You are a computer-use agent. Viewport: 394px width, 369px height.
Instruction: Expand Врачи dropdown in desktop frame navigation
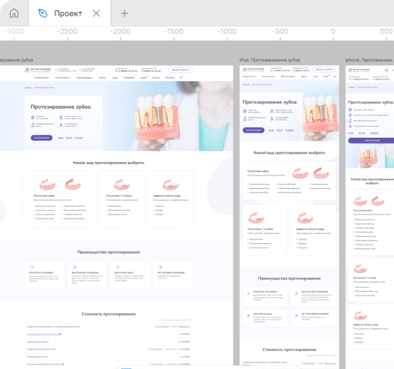pyautogui.click(x=103, y=78)
